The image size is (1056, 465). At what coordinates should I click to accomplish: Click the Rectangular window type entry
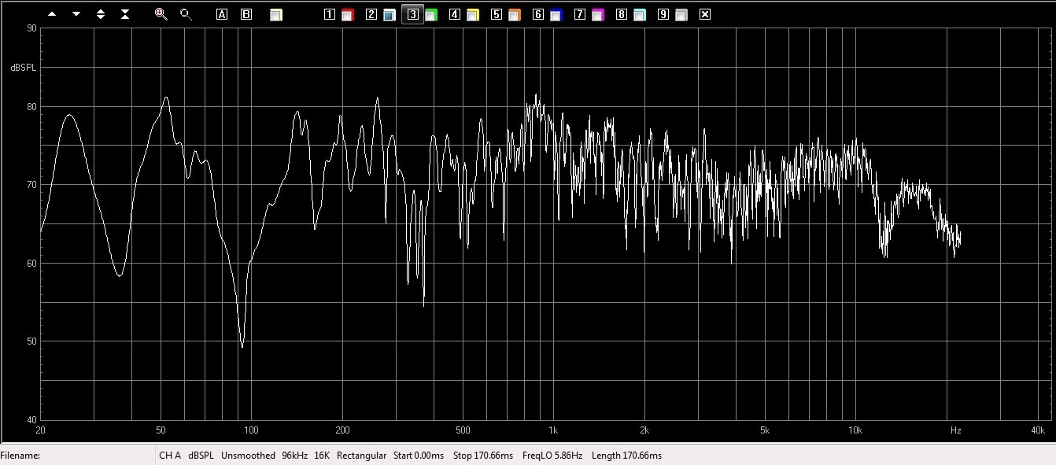click(362, 456)
